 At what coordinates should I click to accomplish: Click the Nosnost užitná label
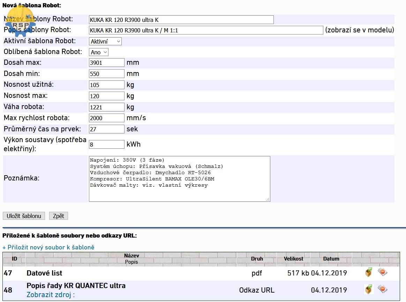(x=29, y=84)
